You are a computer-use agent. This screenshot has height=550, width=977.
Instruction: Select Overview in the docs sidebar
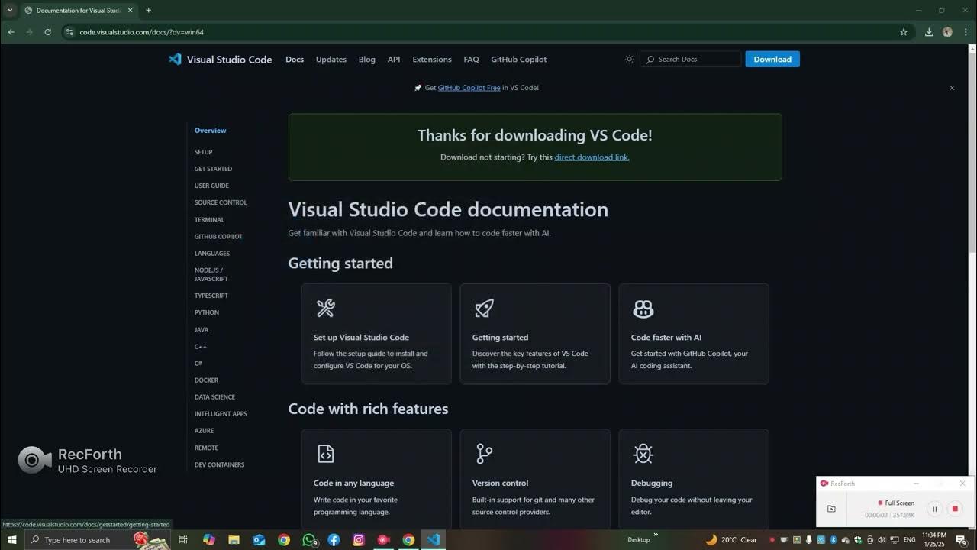(x=211, y=131)
